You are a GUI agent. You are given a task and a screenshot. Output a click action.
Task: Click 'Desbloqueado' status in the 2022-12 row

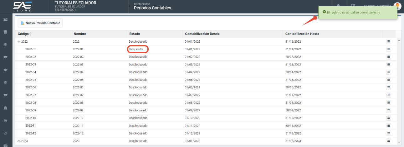tap(138, 133)
